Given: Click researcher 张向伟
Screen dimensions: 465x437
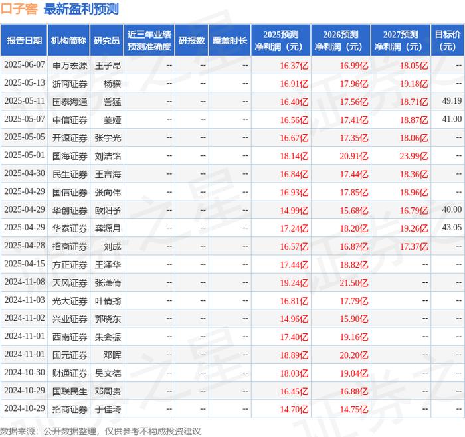Looking at the screenshot, I should coord(108,192).
